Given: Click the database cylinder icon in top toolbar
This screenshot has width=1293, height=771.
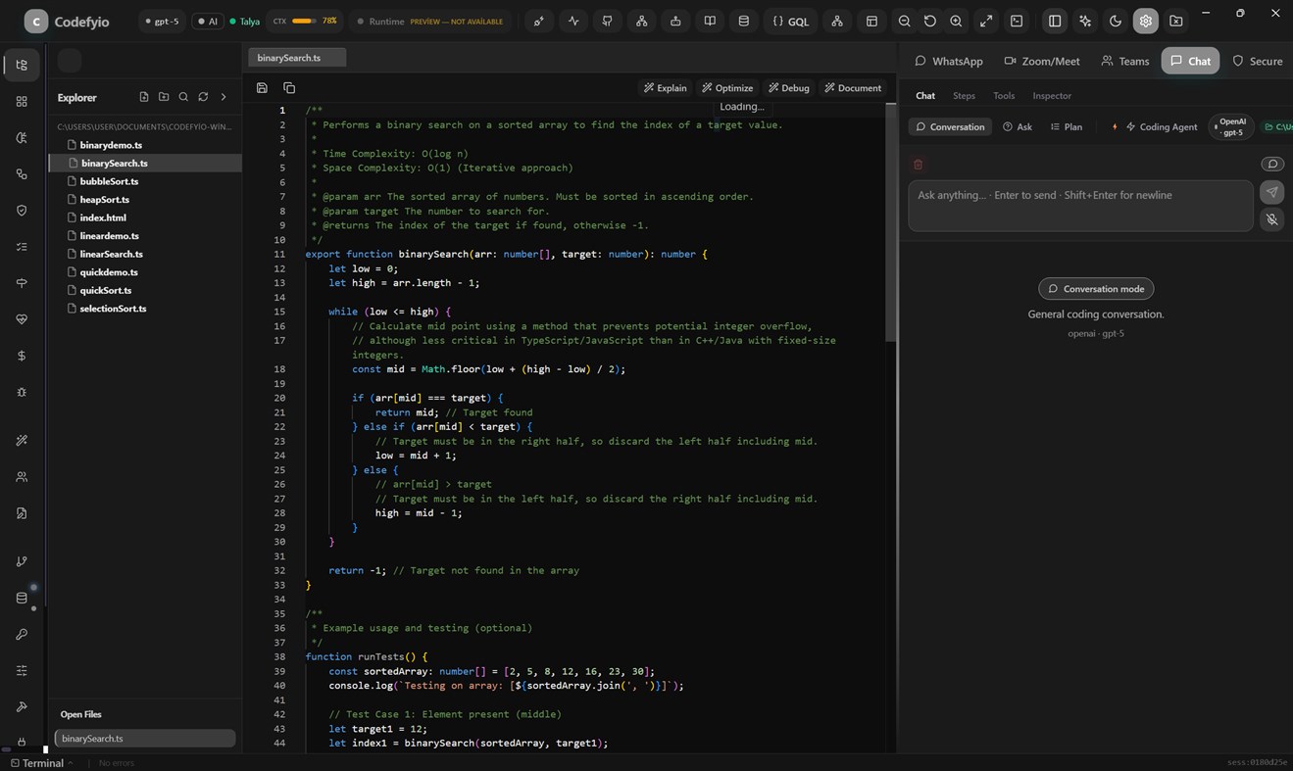Looking at the screenshot, I should pyautogui.click(x=743, y=21).
